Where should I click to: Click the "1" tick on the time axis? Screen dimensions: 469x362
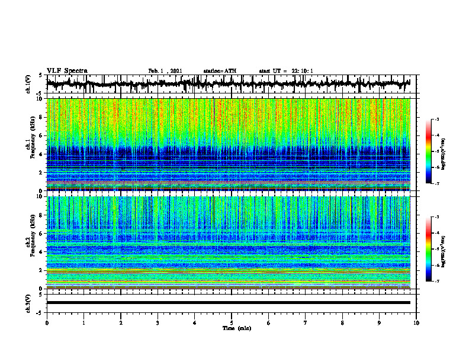83,323
